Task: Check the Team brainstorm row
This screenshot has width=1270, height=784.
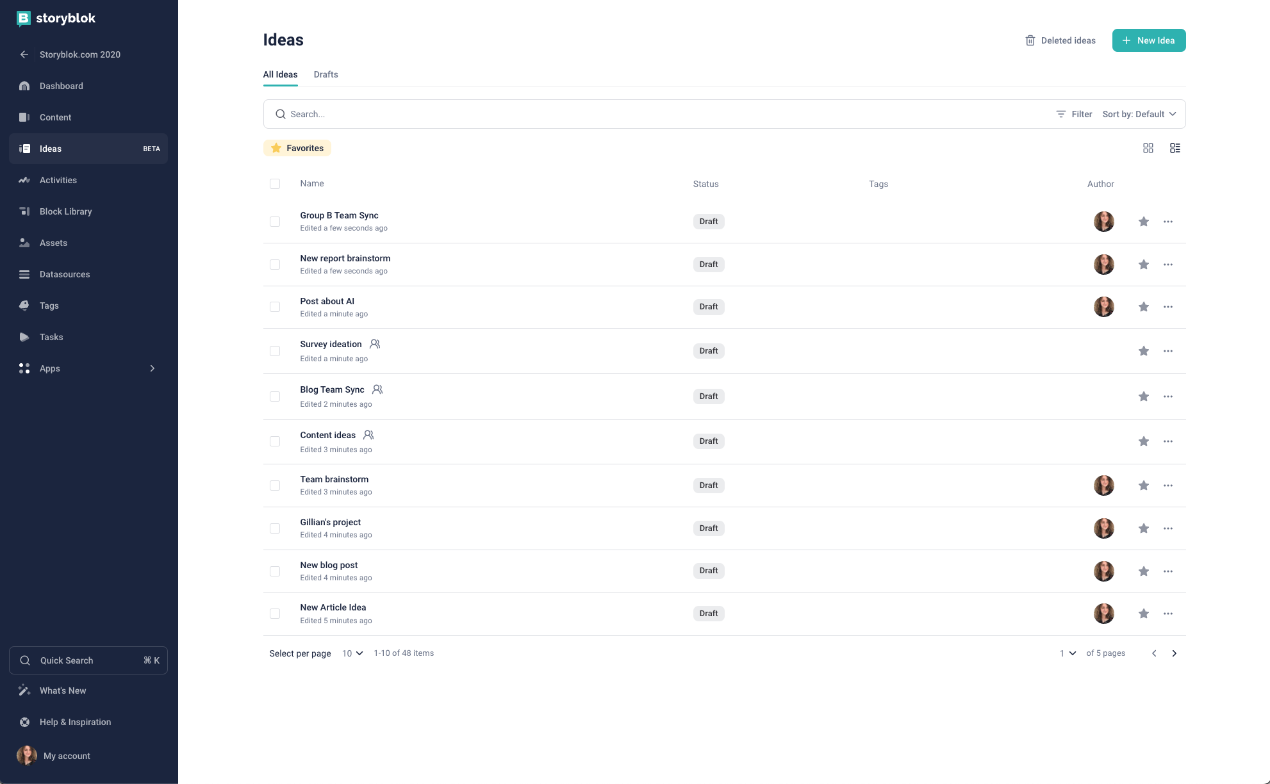Action: click(275, 486)
